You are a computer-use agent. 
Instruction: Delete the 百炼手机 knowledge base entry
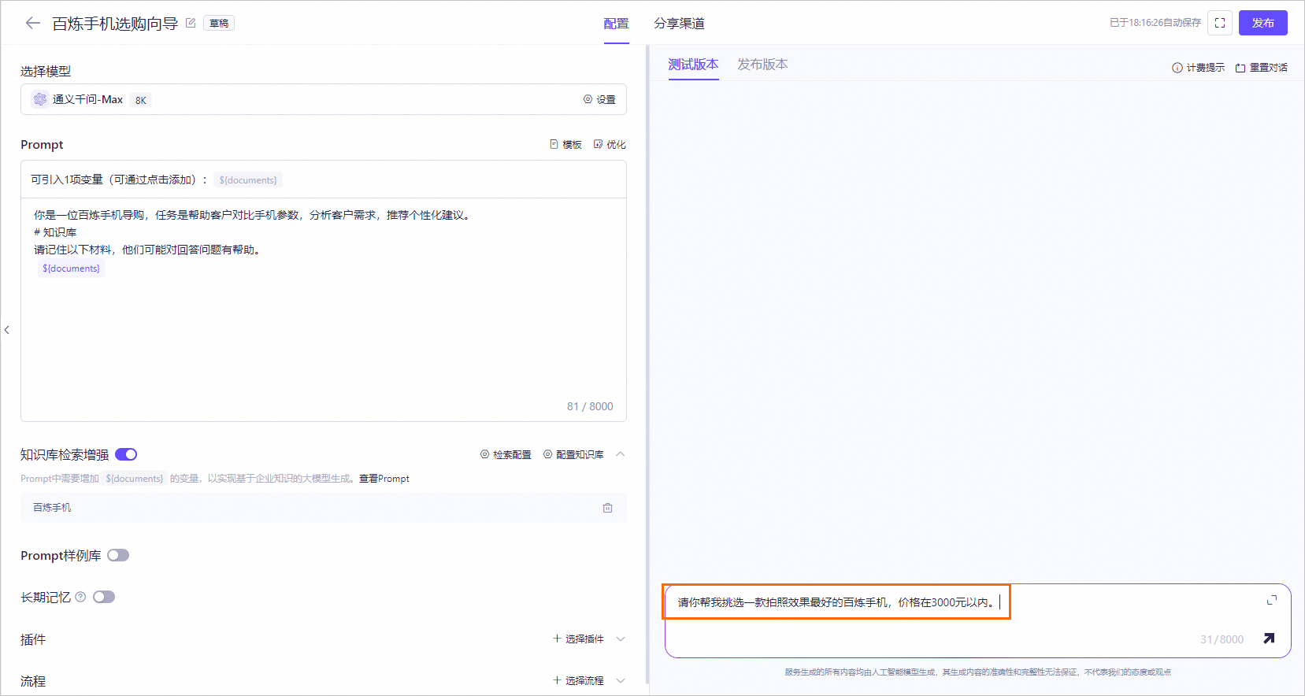tap(608, 508)
